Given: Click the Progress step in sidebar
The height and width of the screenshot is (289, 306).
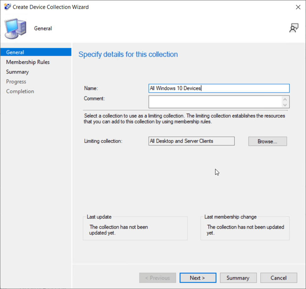Looking at the screenshot, I should [x=16, y=81].
